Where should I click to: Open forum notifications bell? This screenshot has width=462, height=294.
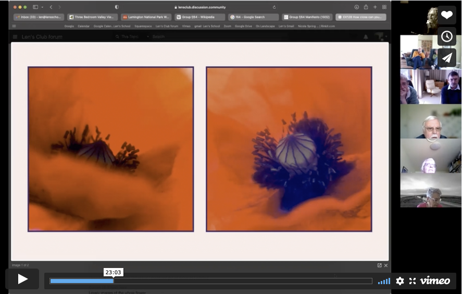coord(366,37)
